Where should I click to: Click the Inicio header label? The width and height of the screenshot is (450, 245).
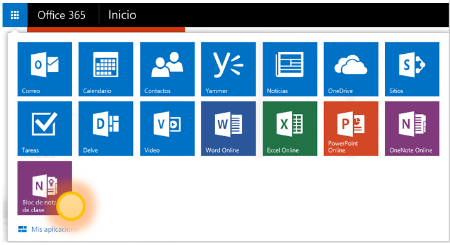click(x=122, y=15)
